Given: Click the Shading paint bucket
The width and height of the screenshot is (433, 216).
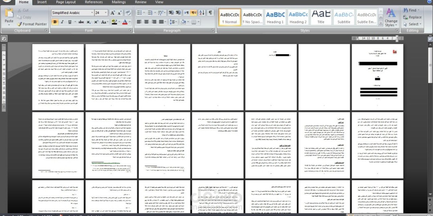Looking at the screenshot, I should (183, 22).
